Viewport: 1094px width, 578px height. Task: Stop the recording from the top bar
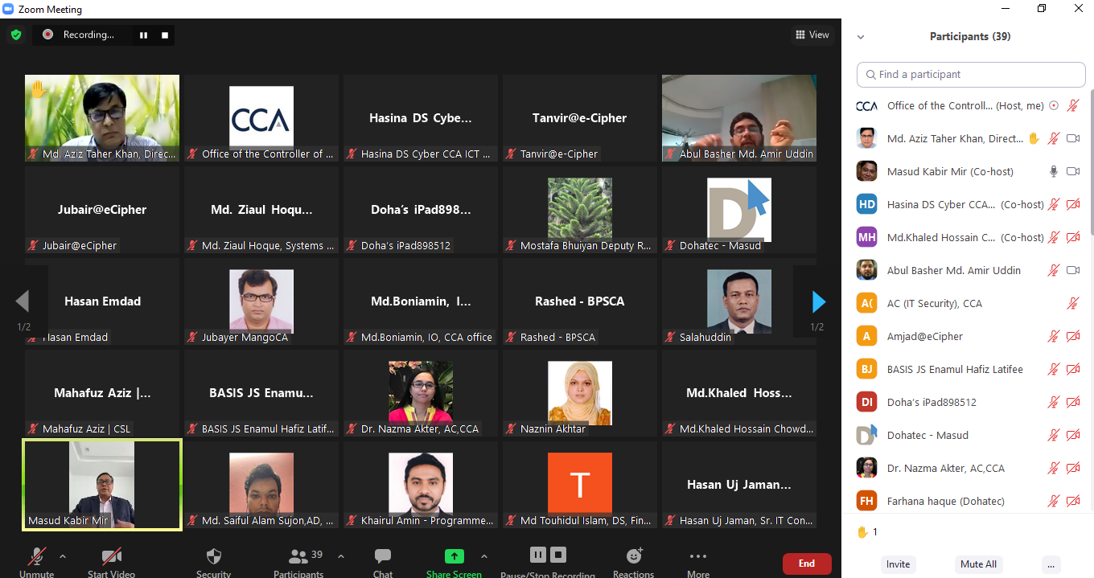click(165, 35)
